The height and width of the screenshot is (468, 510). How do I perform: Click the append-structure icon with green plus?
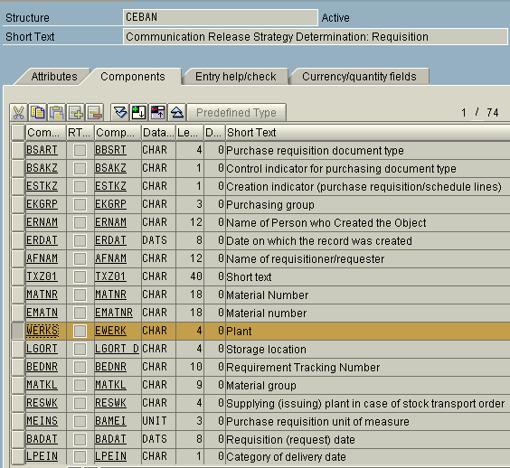[139, 112]
